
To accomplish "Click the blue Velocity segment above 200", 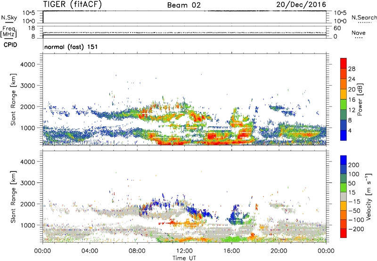I will click(x=344, y=160).
